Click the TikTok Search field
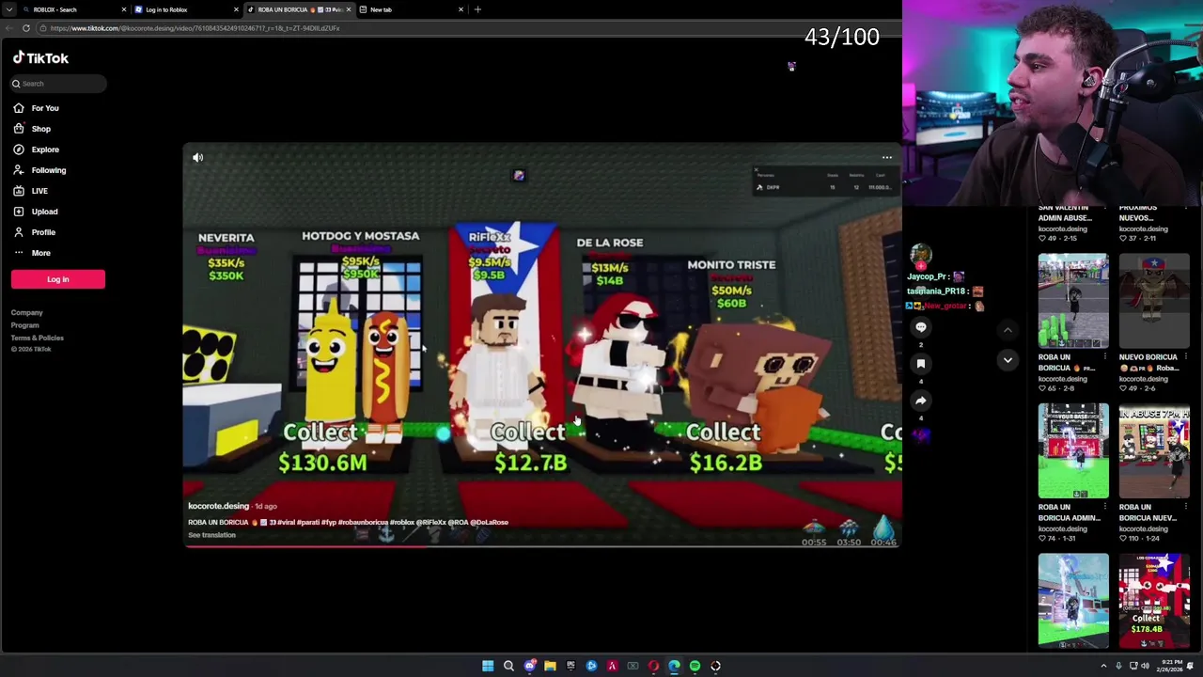1203x677 pixels. click(58, 84)
